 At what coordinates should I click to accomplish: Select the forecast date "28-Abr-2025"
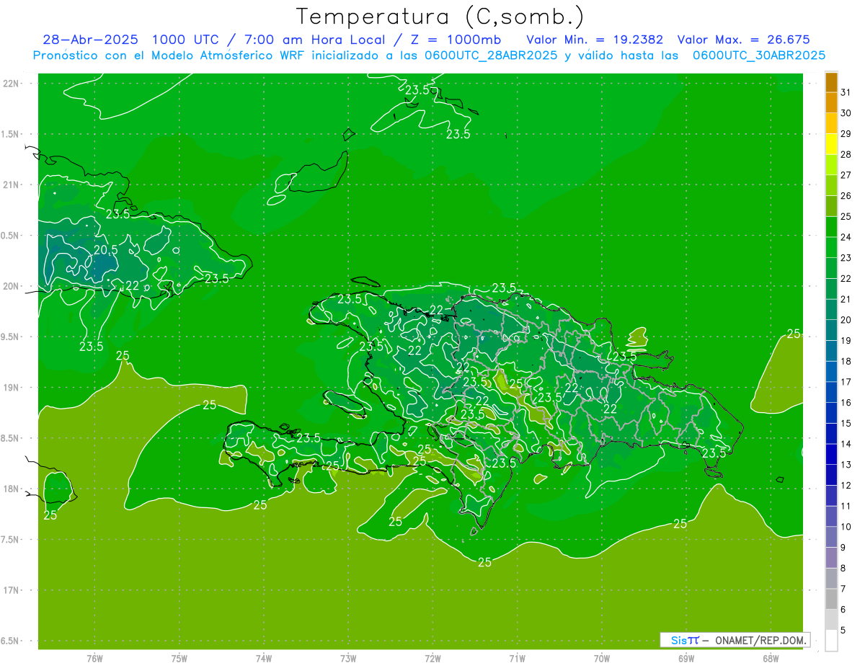pos(91,40)
